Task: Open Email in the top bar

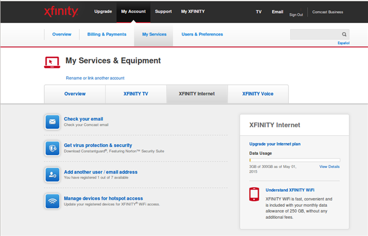Action: tap(277, 11)
